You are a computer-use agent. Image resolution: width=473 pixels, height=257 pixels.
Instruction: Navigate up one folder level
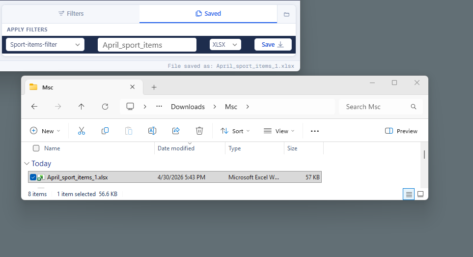tap(82, 107)
